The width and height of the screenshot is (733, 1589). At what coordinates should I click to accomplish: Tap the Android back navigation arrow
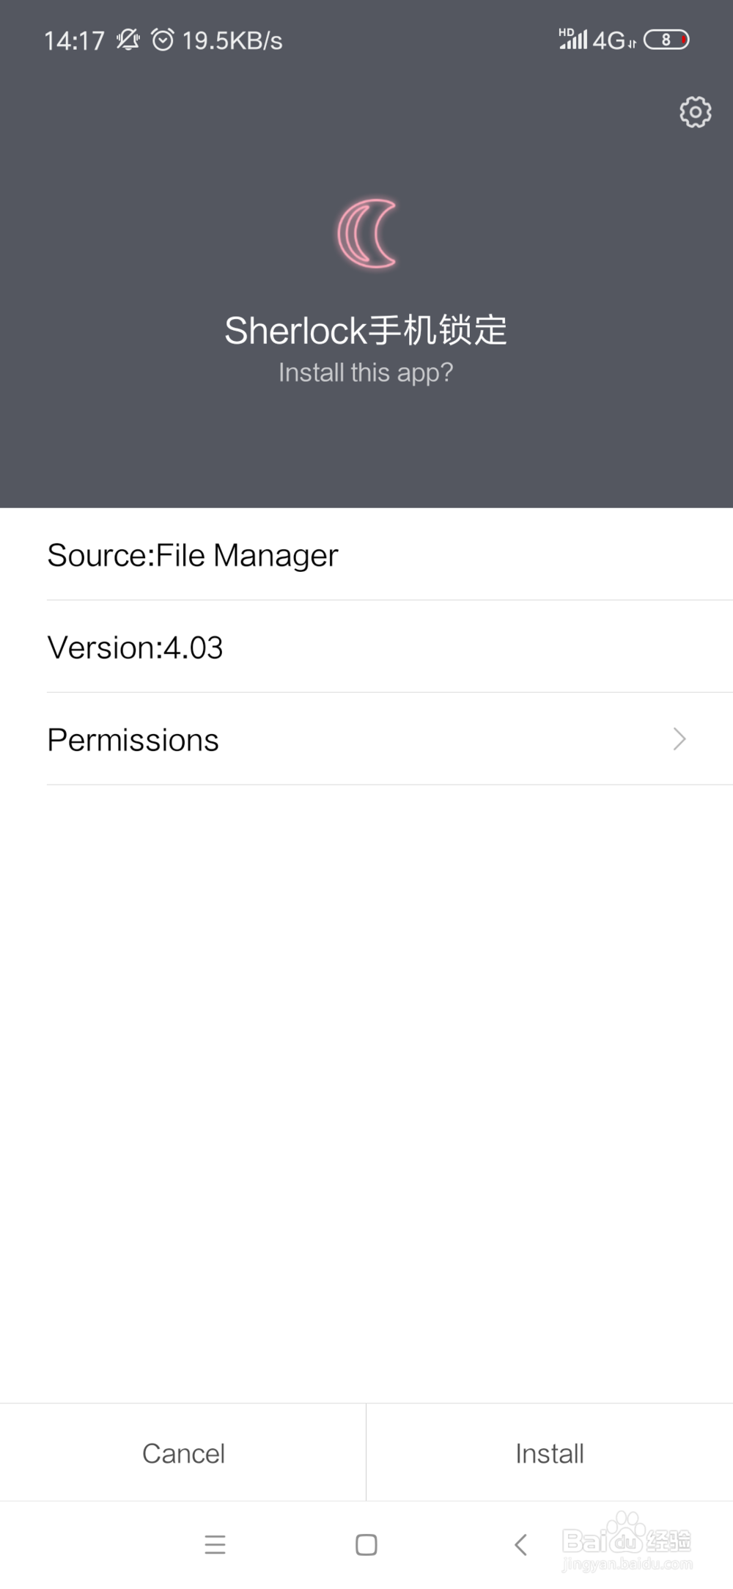tap(520, 1544)
